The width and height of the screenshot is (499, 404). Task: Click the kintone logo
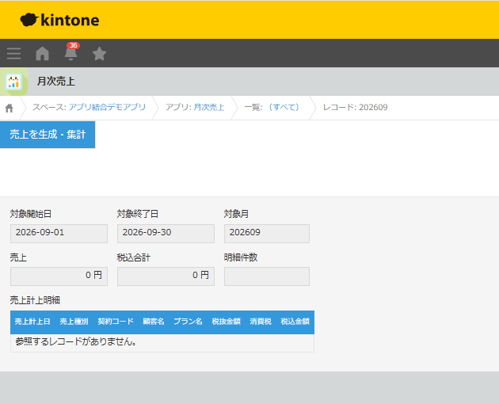(x=59, y=20)
